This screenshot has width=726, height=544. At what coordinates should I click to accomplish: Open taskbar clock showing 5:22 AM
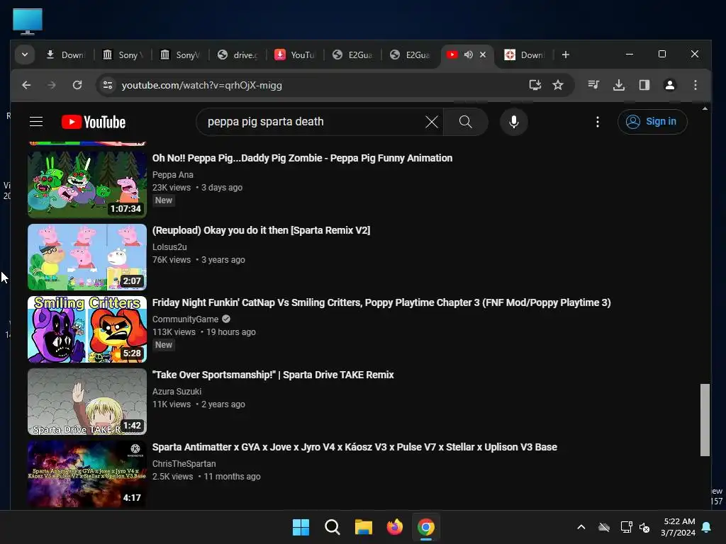[678, 527]
